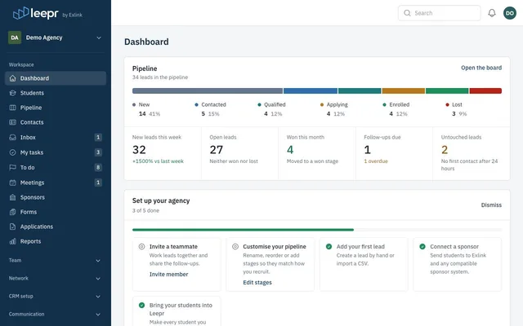Click the Meetings calendar icon
Viewport: 523px width, 326px height.
[13, 183]
